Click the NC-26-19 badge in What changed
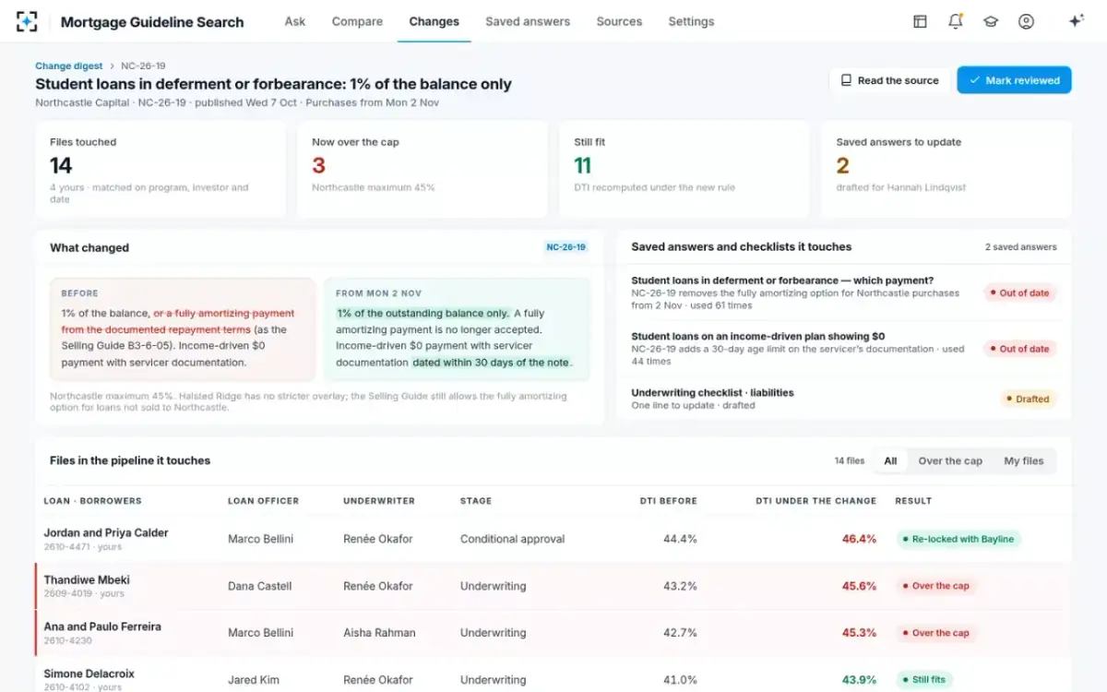Screen dimensions: 1107x692 point(565,247)
